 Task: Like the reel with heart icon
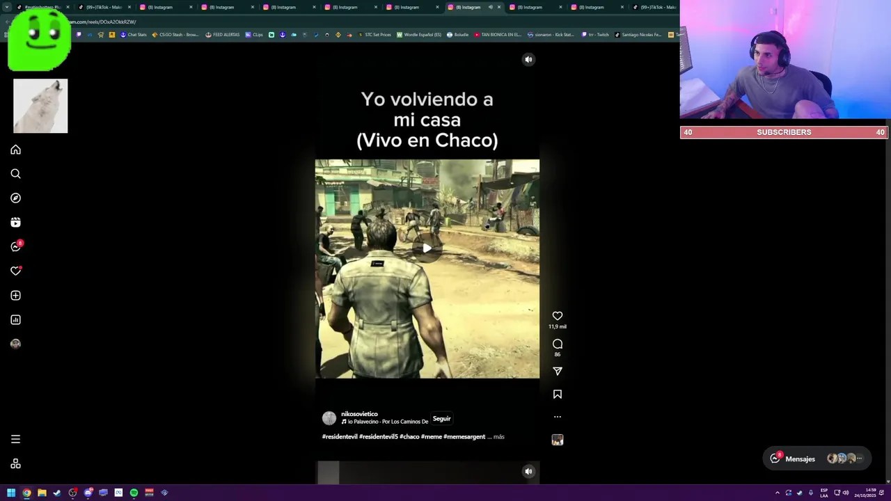tap(558, 316)
